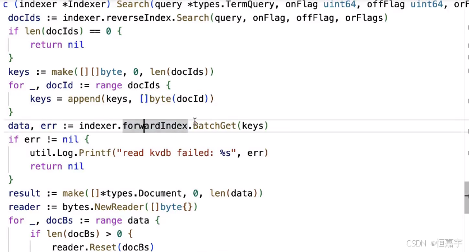Click range keyword before docIds
Screen dimensions: 469x252
[x=109, y=85]
